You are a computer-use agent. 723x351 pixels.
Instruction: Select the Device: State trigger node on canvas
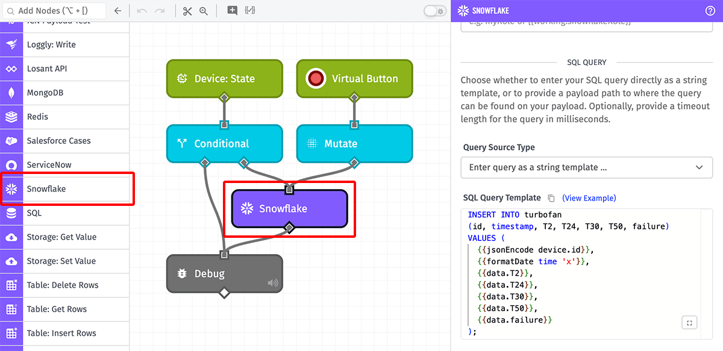pyautogui.click(x=224, y=78)
